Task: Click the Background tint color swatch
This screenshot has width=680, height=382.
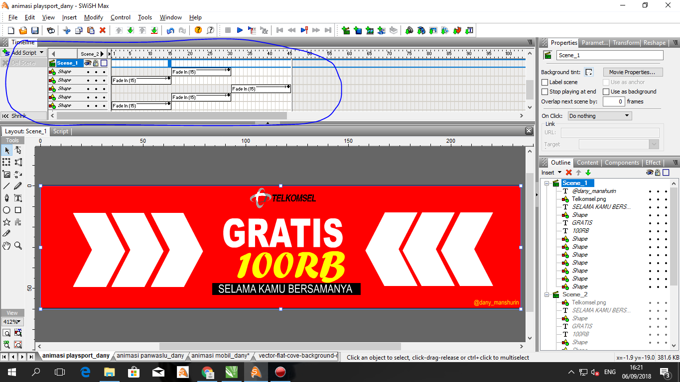Action: tap(589, 72)
